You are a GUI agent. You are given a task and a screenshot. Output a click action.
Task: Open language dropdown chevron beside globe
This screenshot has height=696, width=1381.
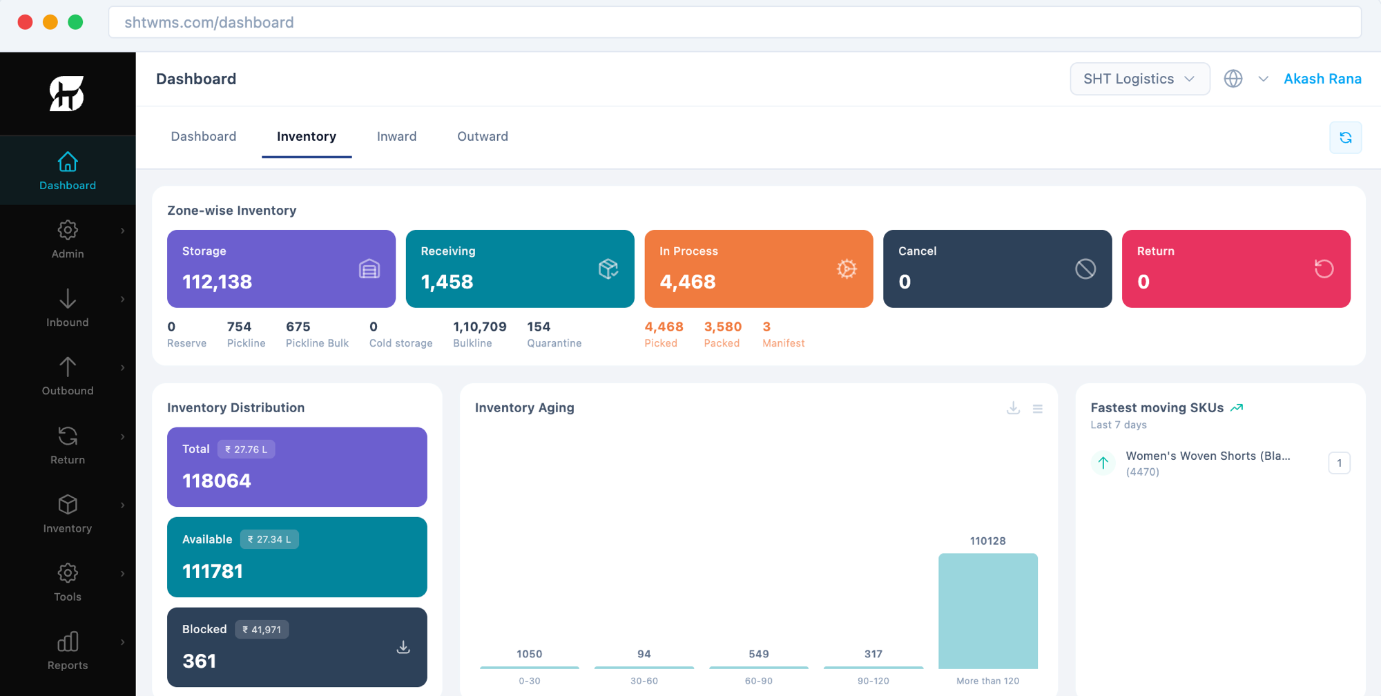(x=1264, y=79)
